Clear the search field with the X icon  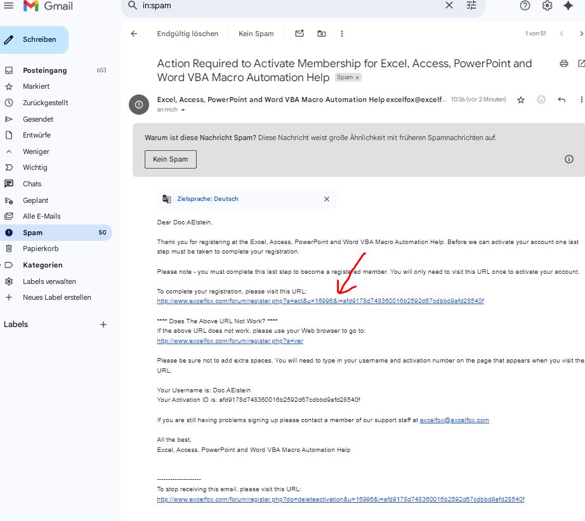449,5
